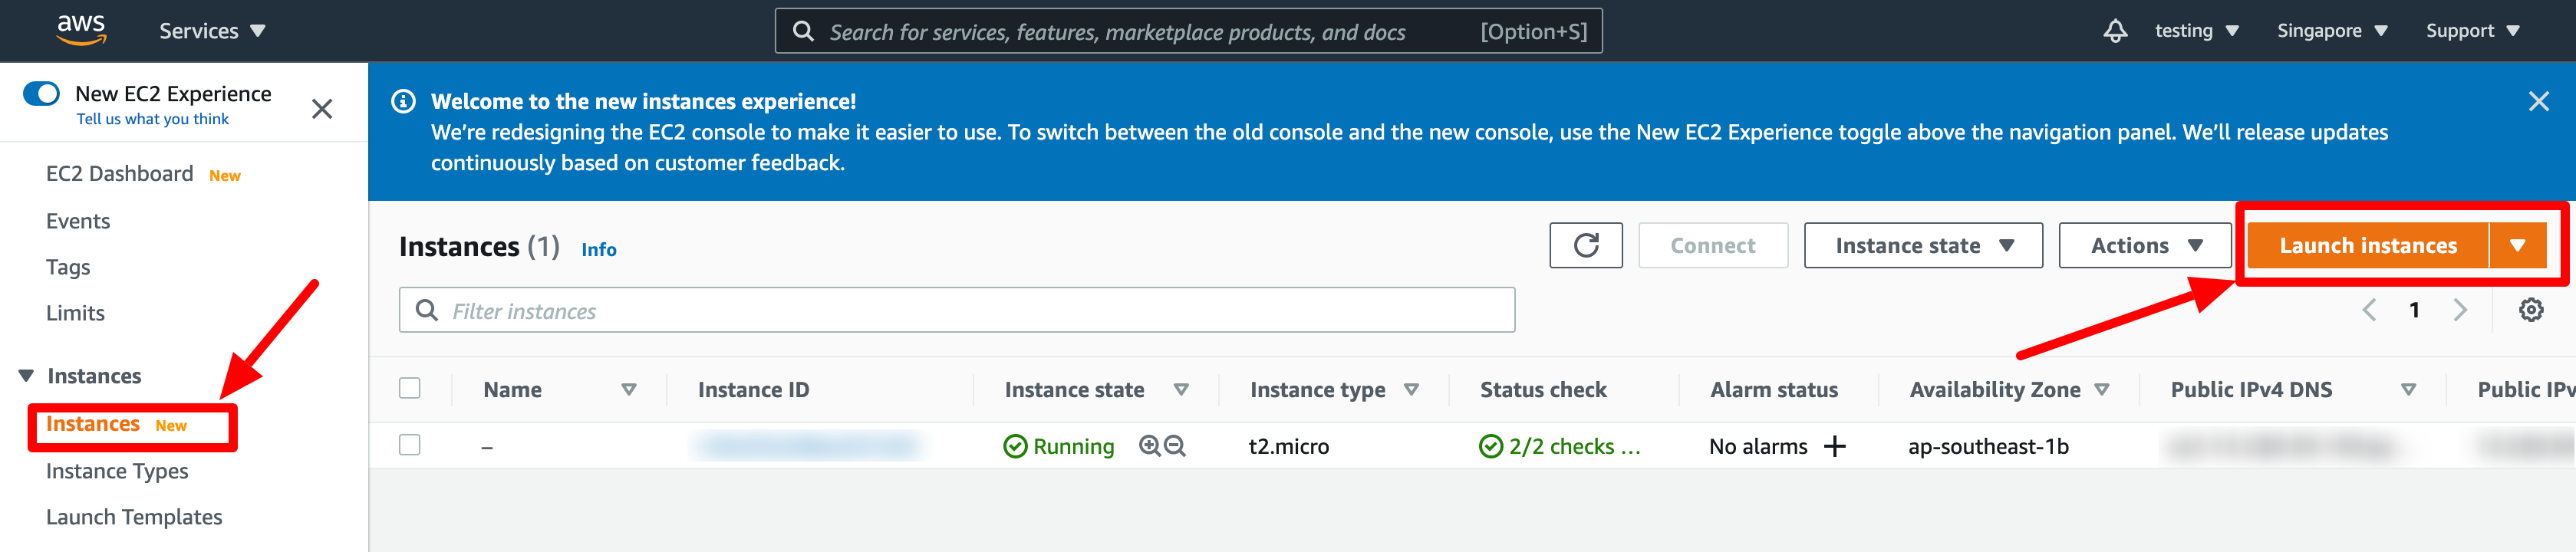Close the New EC2 Experience notice
2576x552 pixels.
[322, 108]
